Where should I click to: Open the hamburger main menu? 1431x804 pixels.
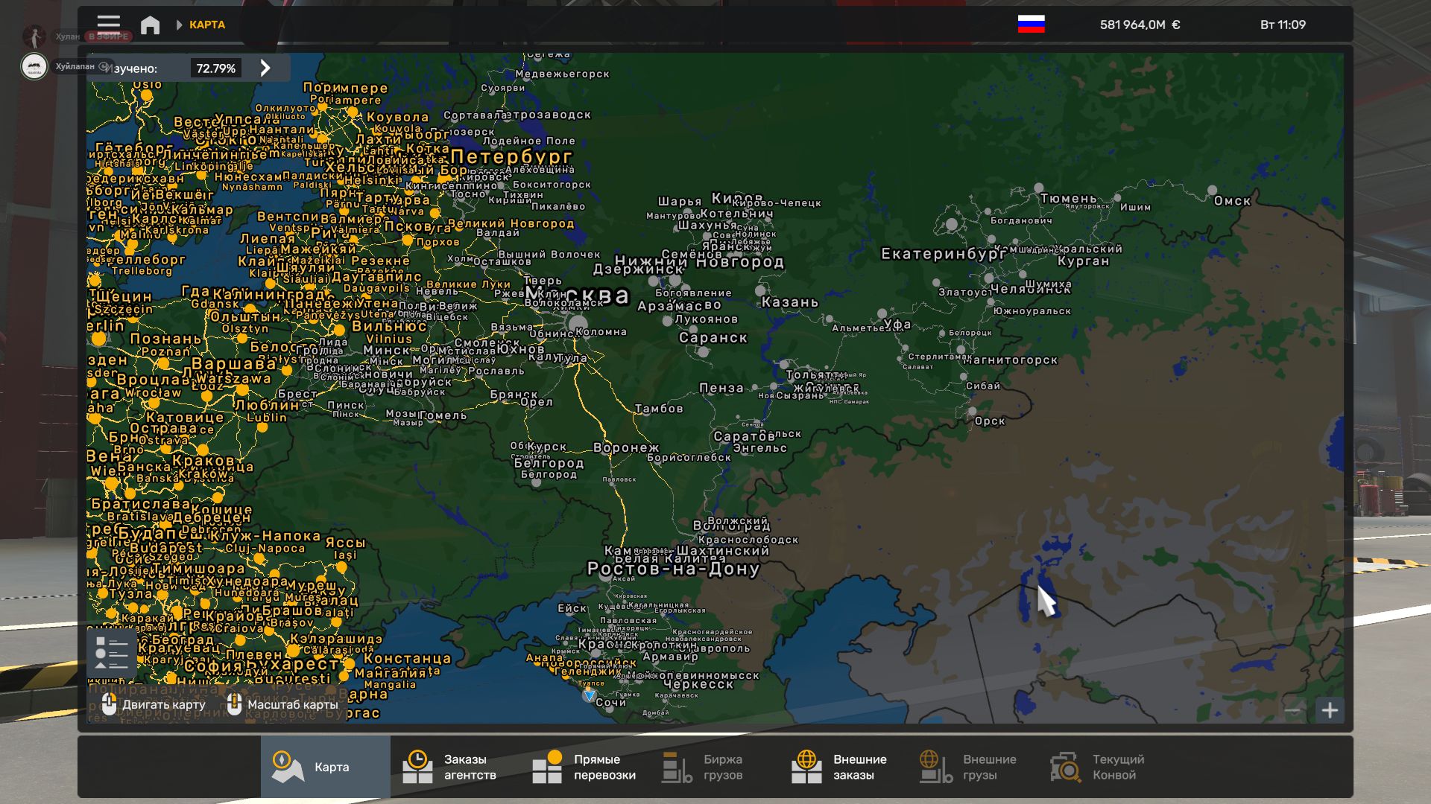[x=109, y=24]
